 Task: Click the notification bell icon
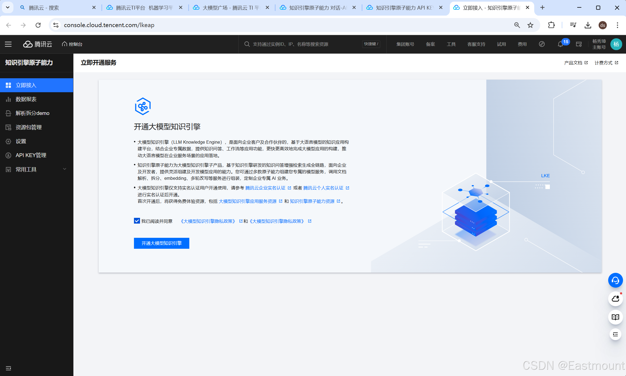[x=560, y=44]
